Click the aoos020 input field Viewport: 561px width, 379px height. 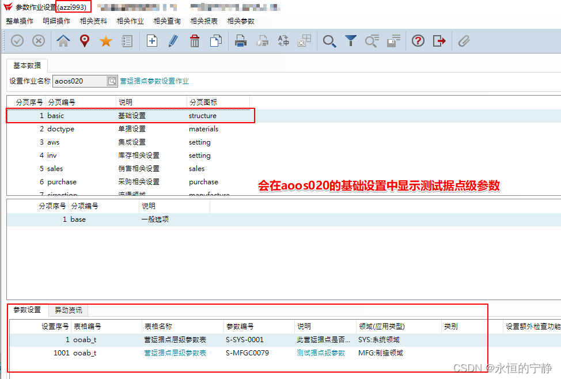click(x=80, y=81)
